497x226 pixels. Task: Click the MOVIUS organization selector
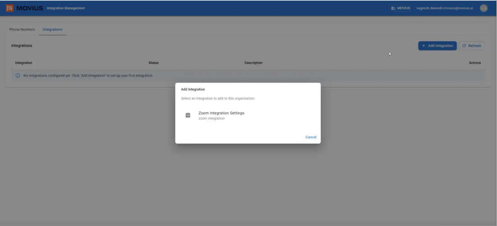(400, 8)
